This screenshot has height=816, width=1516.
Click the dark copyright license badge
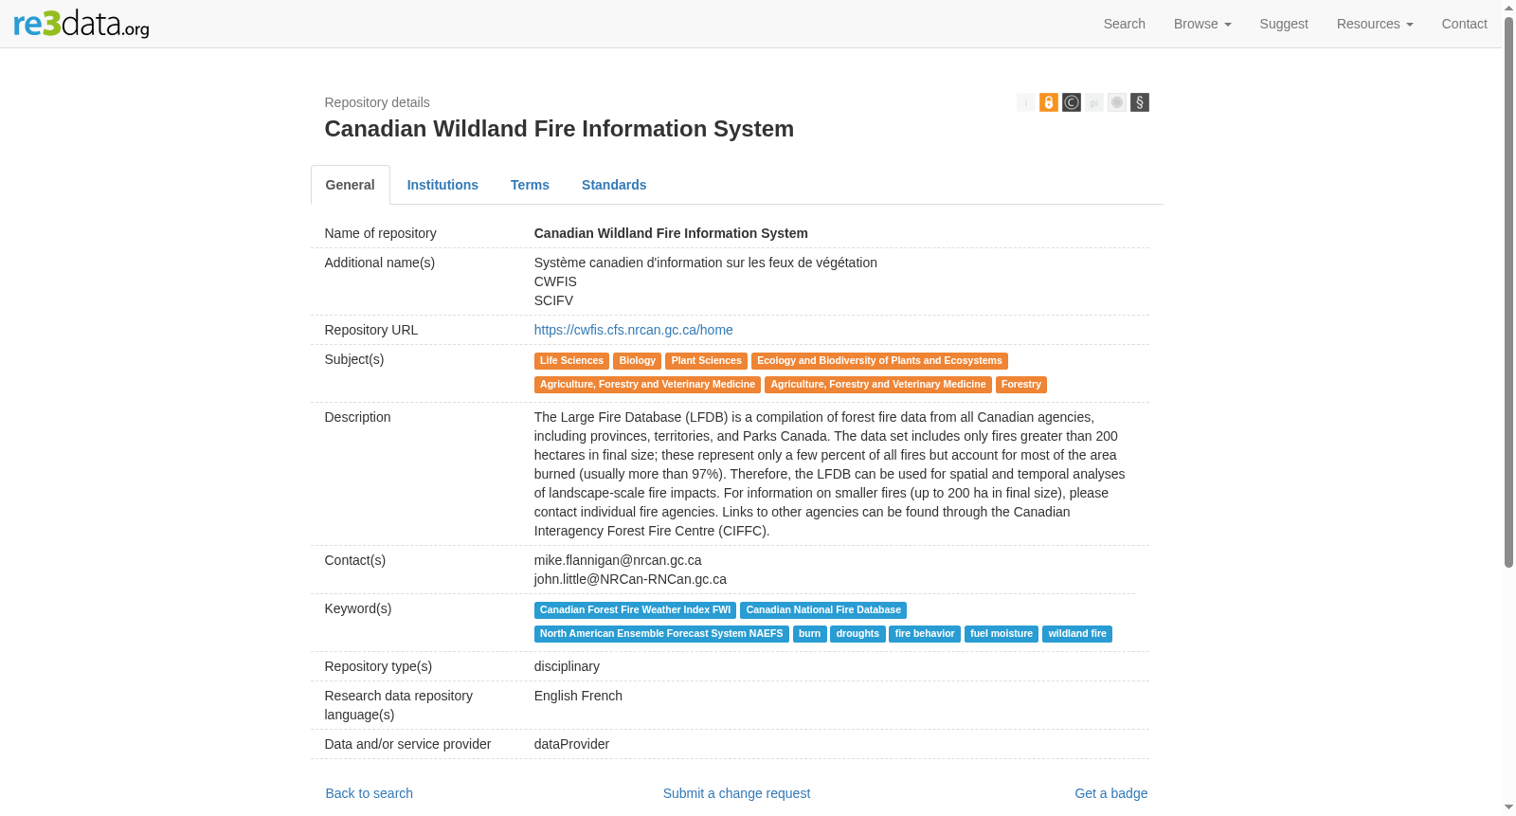coord(1072,102)
